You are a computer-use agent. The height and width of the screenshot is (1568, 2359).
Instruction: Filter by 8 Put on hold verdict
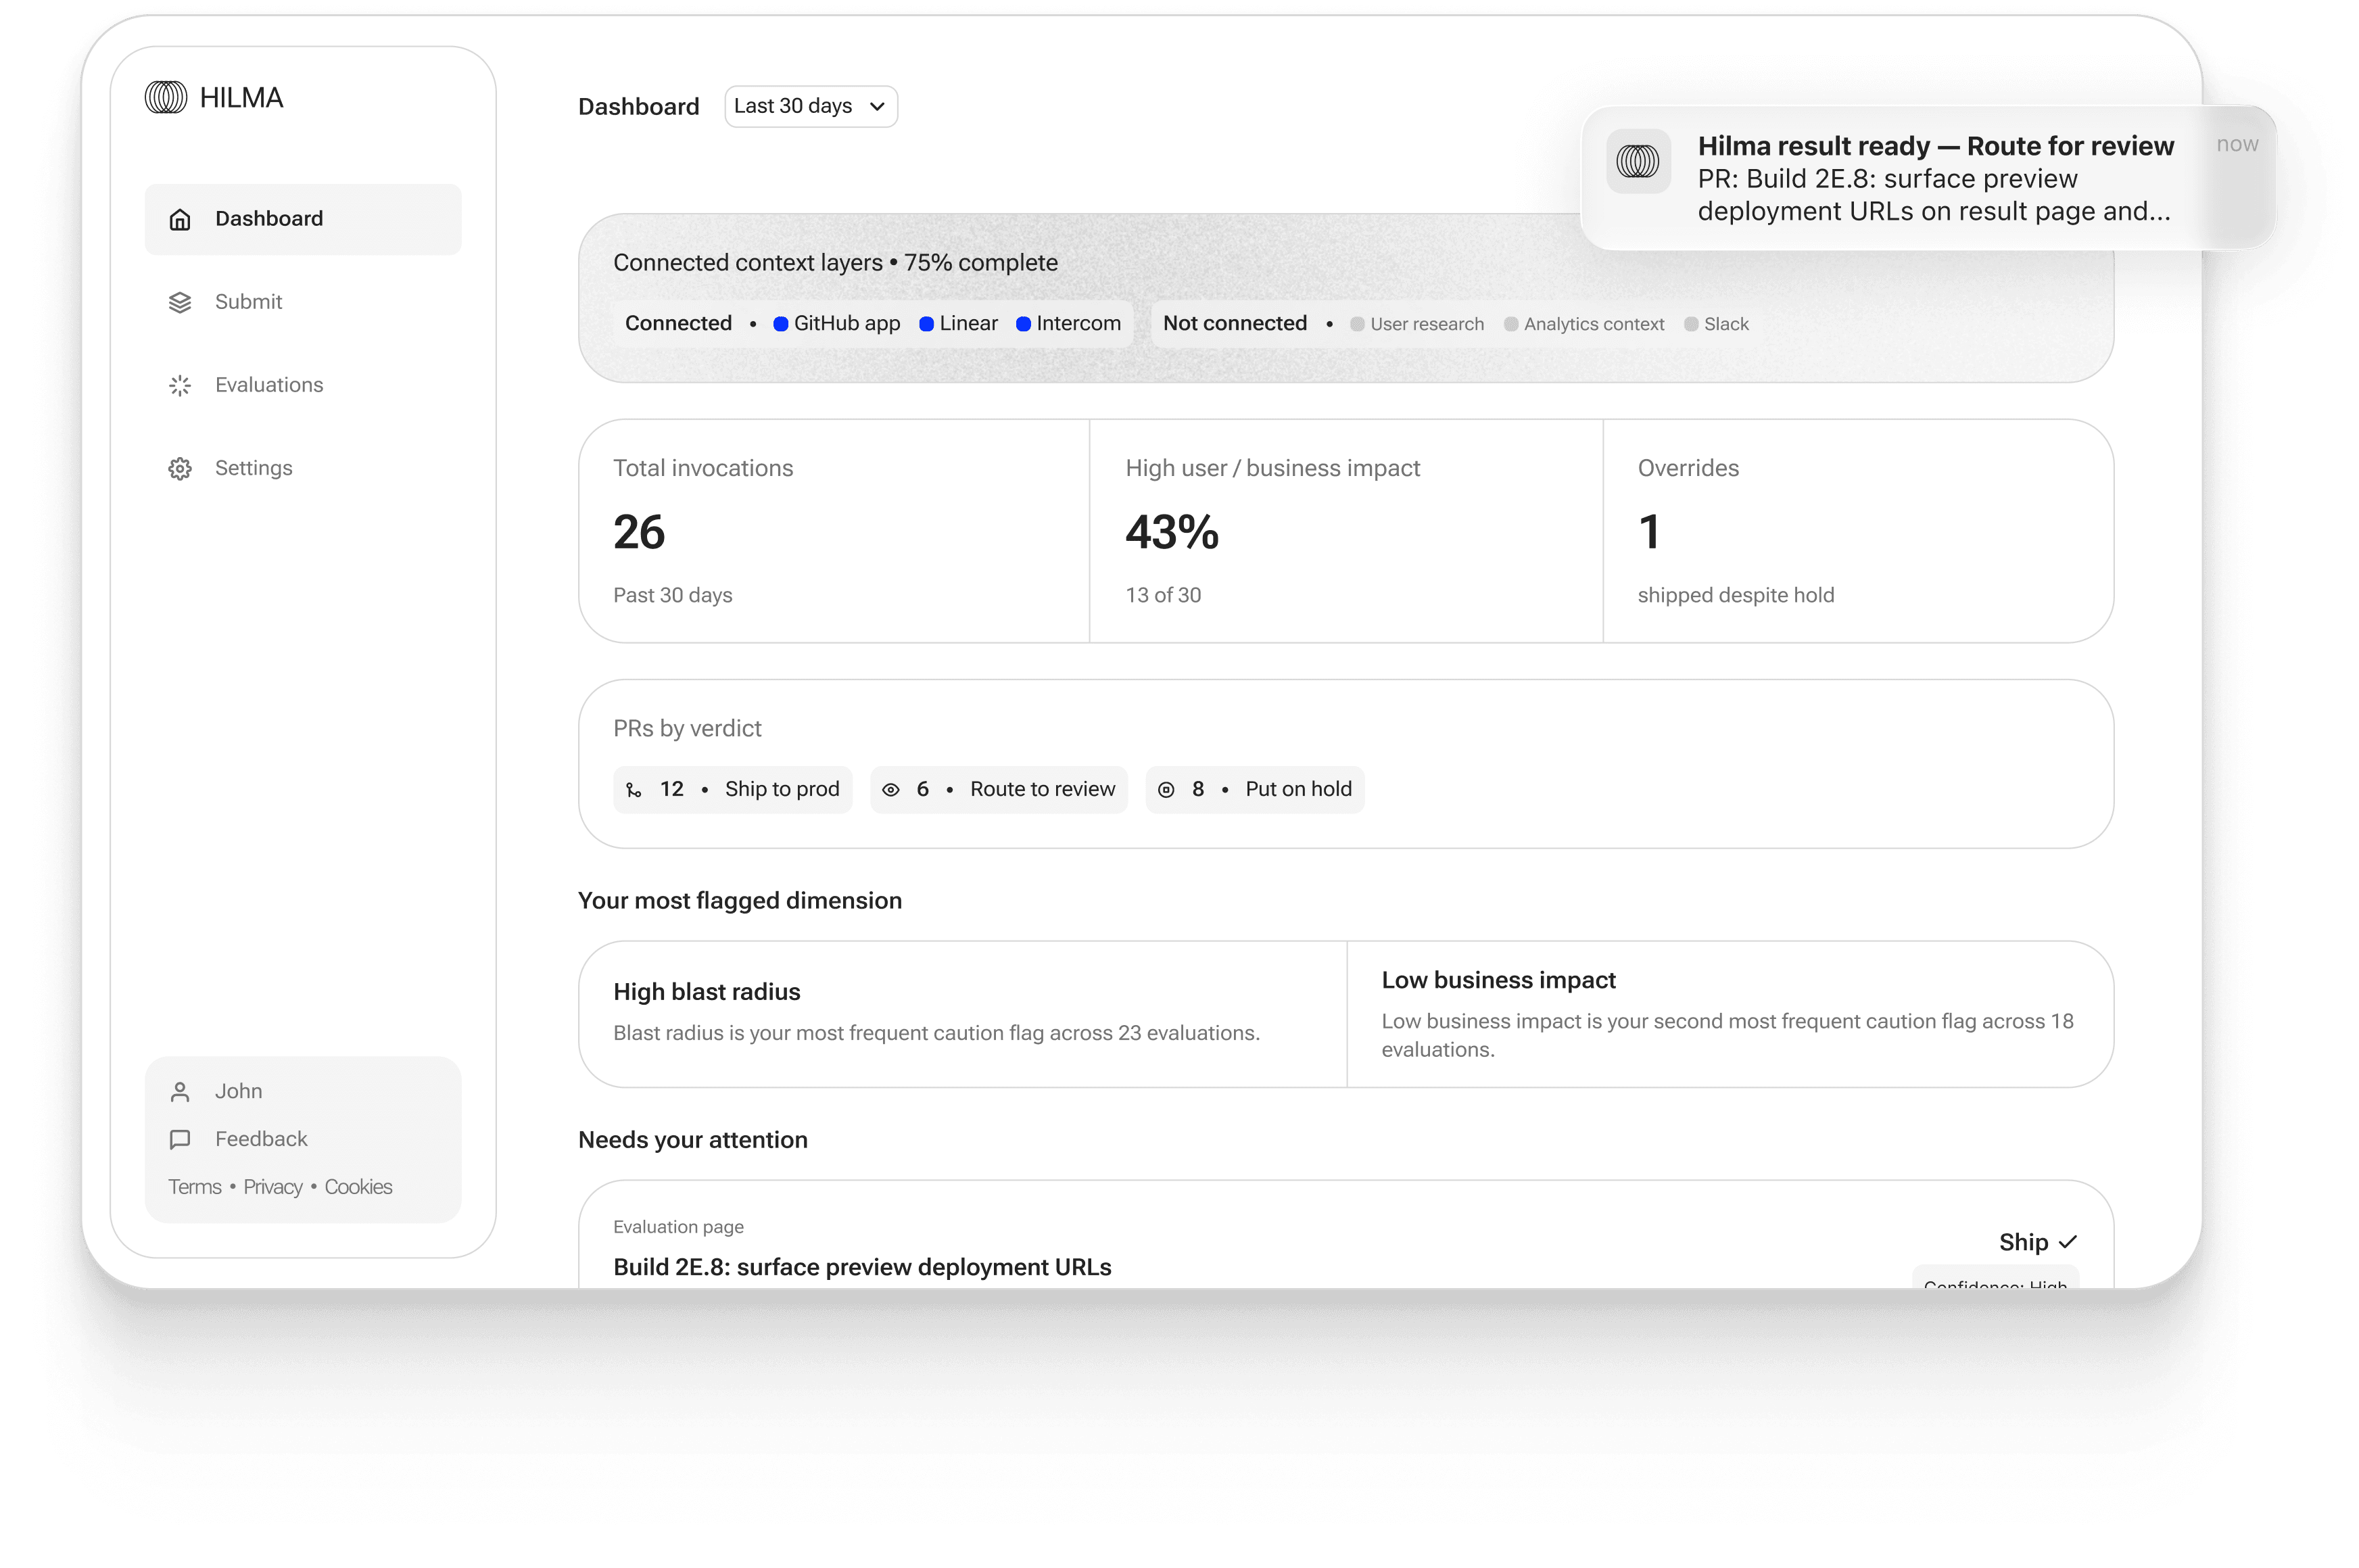click(1254, 790)
